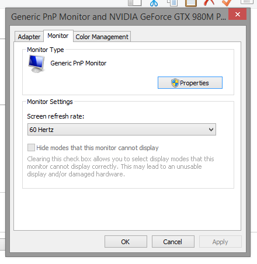Screen dimensions: 257x264
Task: Click the Generic PnP Monitor icon
Action: coord(36,64)
